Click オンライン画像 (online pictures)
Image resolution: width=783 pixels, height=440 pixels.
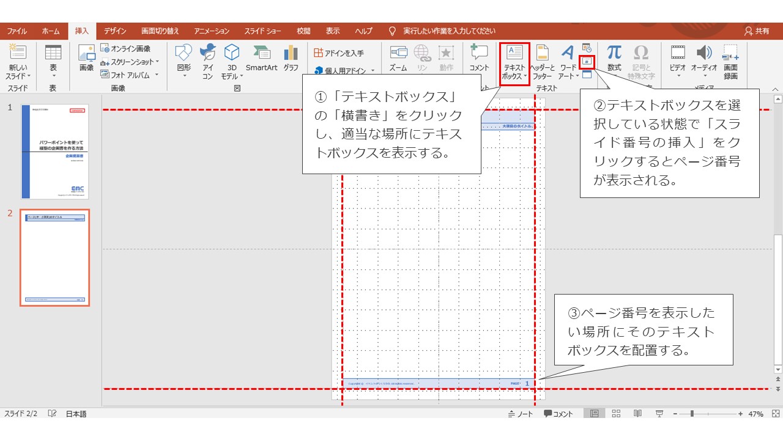(x=125, y=48)
